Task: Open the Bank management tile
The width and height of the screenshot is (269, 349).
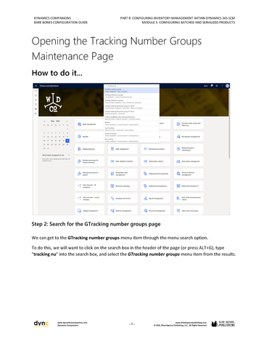Action: click(90, 124)
